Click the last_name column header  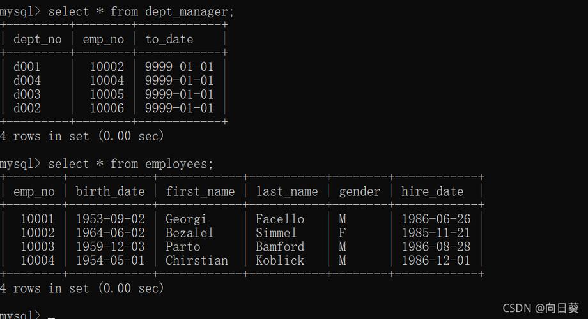click(287, 191)
